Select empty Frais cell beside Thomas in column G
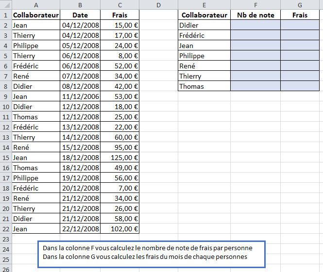This screenshot has height=272, width=323. coord(300,86)
